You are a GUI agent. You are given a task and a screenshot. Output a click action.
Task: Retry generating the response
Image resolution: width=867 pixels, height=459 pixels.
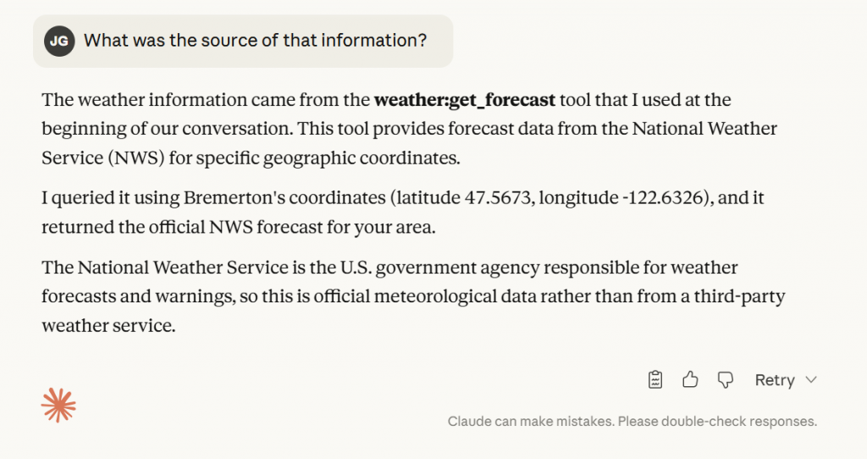click(x=774, y=380)
